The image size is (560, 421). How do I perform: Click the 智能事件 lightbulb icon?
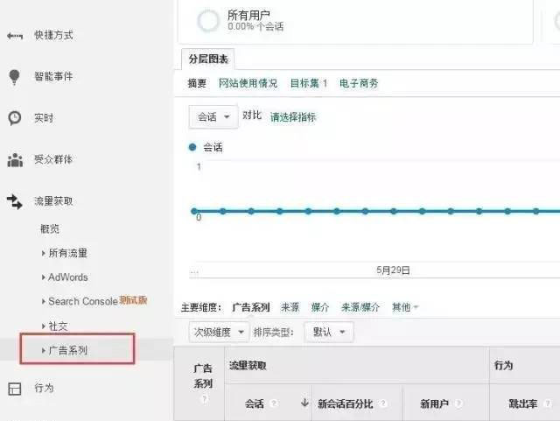coord(14,77)
